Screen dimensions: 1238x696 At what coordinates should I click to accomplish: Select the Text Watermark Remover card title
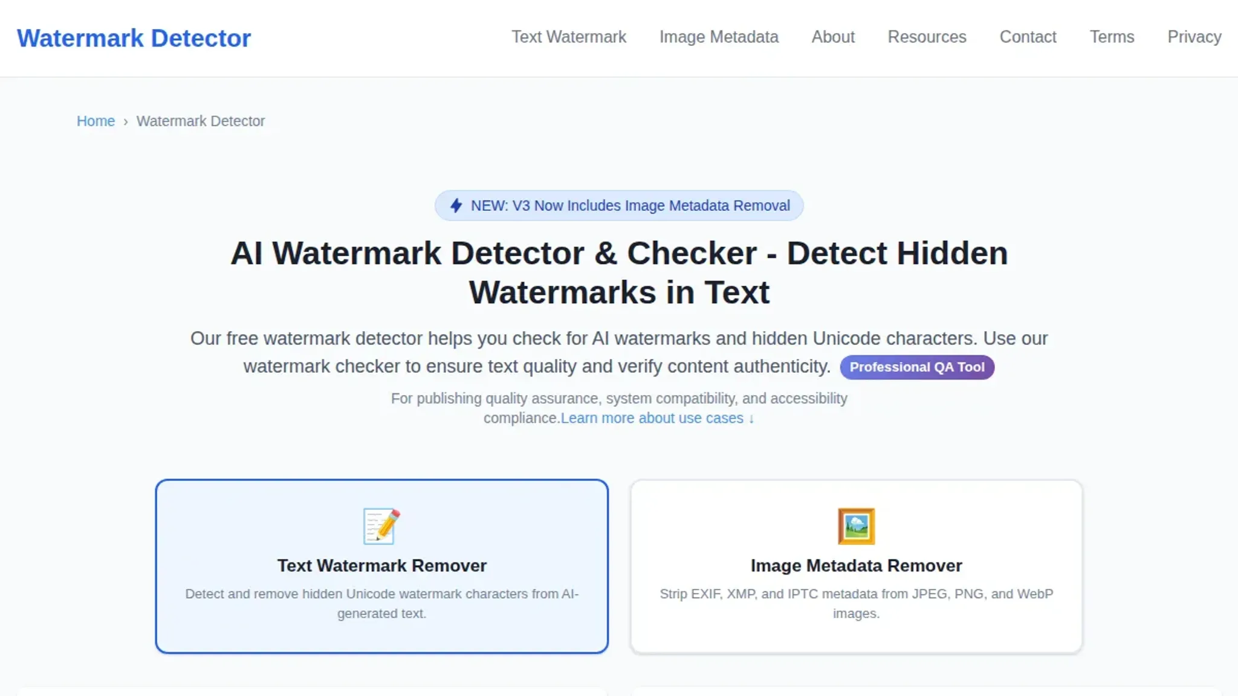point(382,565)
